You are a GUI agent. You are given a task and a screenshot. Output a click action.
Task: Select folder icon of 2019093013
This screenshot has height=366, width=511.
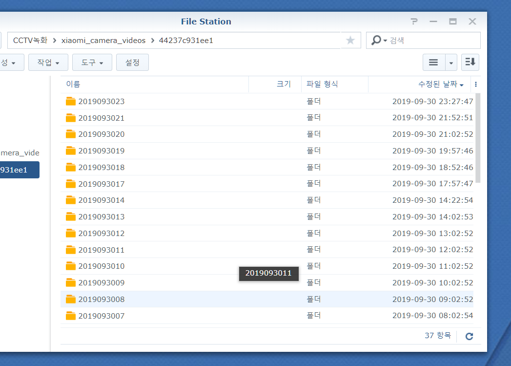[x=70, y=216]
